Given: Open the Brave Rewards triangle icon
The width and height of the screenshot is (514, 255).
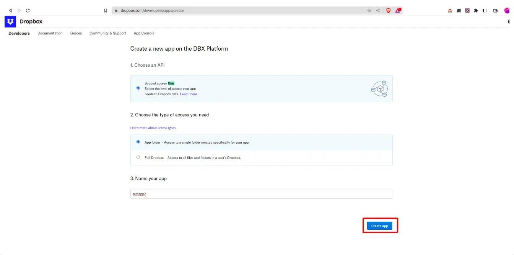Looking at the screenshot, I should click(398, 10).
